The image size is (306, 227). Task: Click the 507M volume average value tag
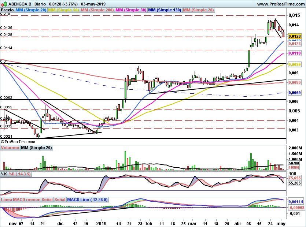(294, 163)
